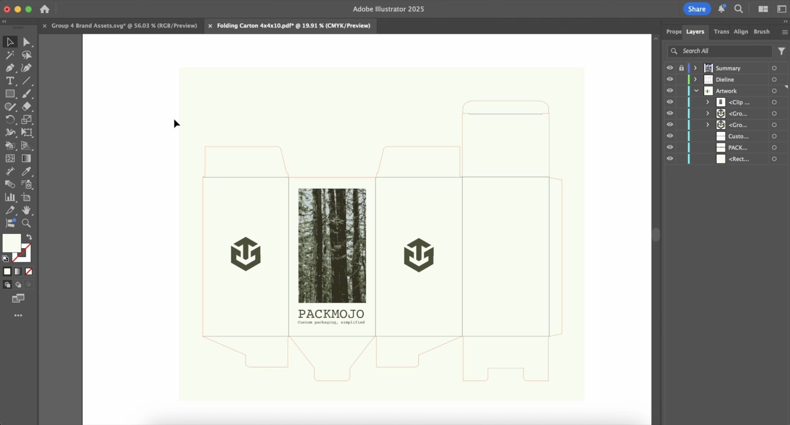
Task: Select the Pen tool
Action: tap(10, 68)
